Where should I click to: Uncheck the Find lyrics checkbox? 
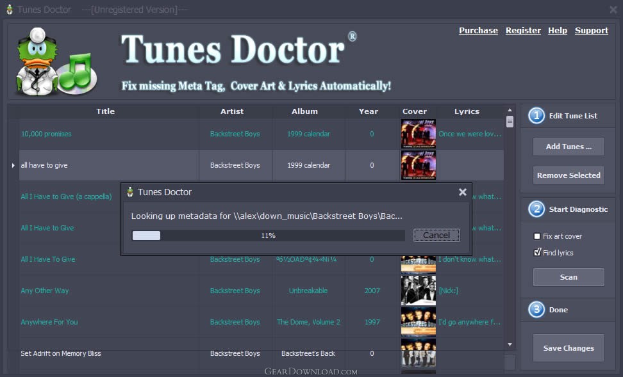tap(537, 252)
